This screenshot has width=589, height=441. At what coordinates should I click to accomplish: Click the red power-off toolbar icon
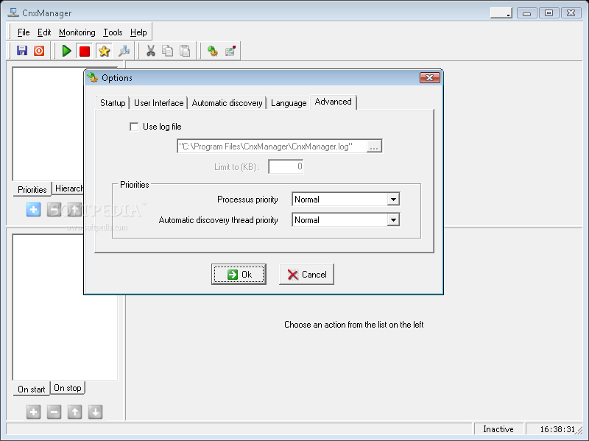pyautogui.click(x=39, y=51)
